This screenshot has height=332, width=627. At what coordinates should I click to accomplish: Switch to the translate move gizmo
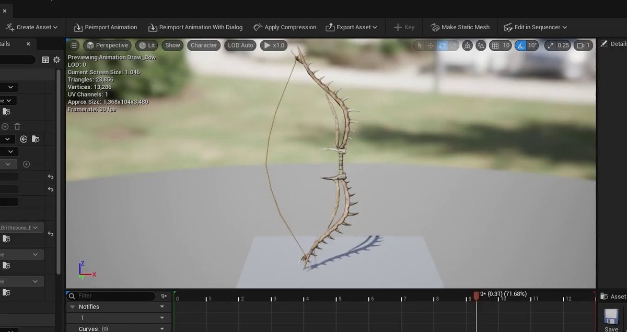point(431,45)
